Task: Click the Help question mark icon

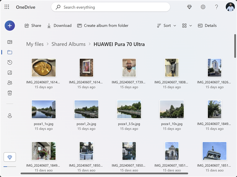Action: tap(217, 7)
